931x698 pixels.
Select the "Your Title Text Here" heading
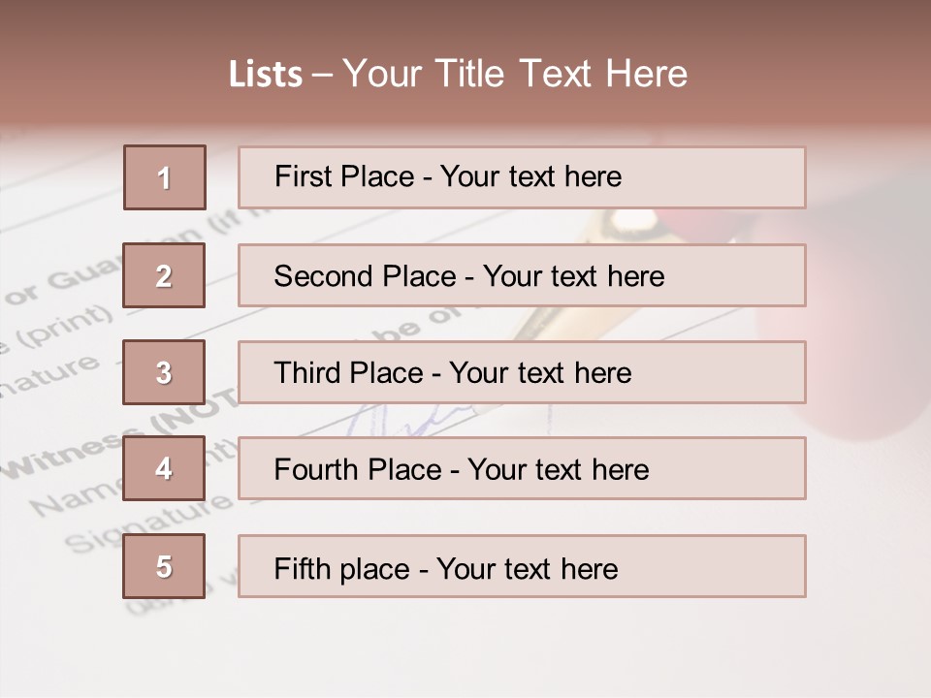click(515, 75)
